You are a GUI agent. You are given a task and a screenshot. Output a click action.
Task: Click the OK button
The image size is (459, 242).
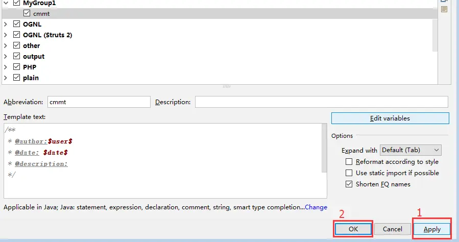(x=353, y=229)
